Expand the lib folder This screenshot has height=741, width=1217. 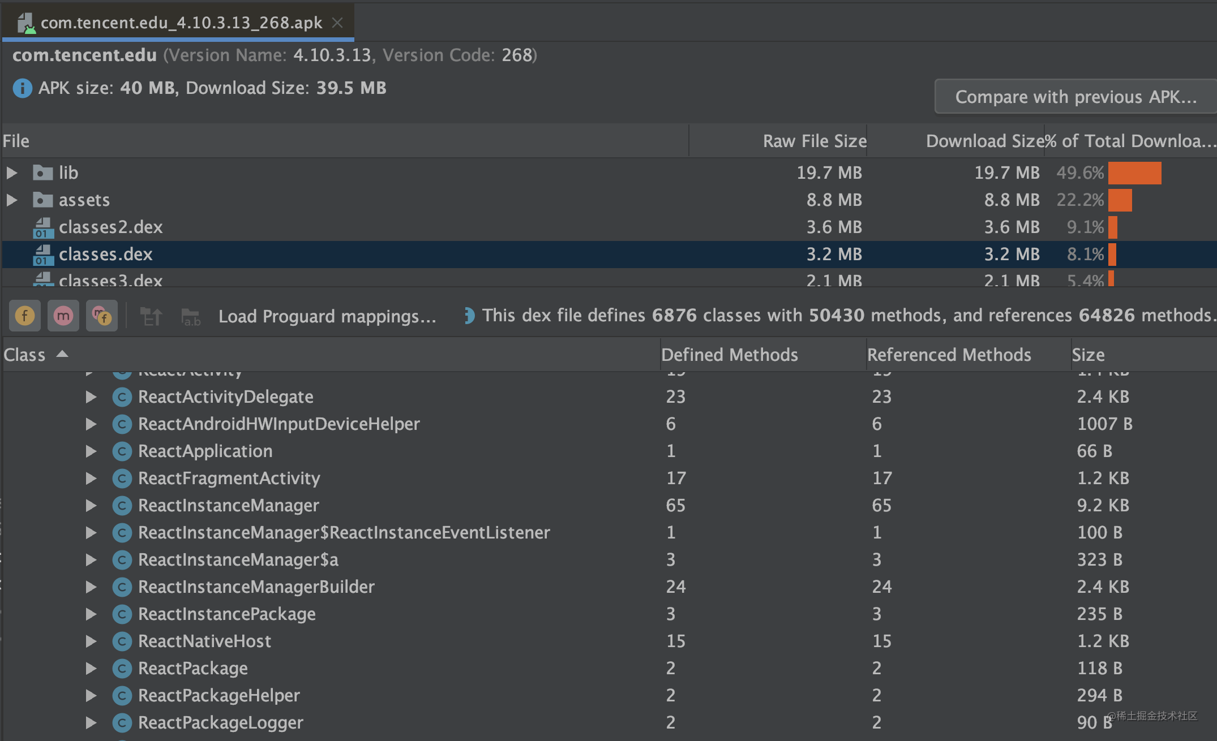[11, 173]
